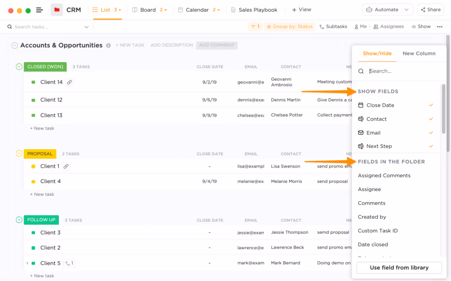
Task: Click the Email envelope icon in panel
Action: tap(361, 133)
